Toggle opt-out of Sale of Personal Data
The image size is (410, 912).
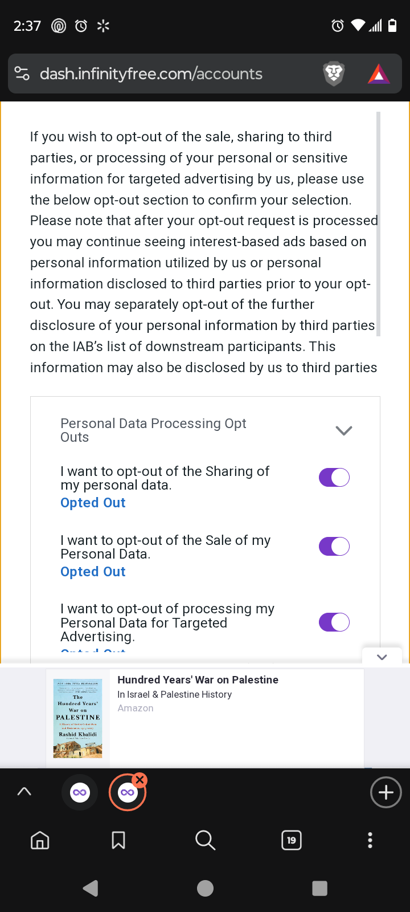pyautogui.click(x=334, y=547)
